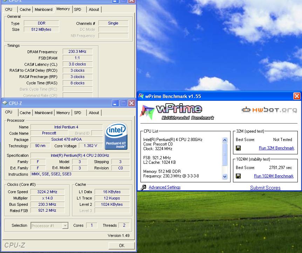Open the Advanced Settings link in wPrime
This screenshot has width=302, height=253.
(165, 187)
